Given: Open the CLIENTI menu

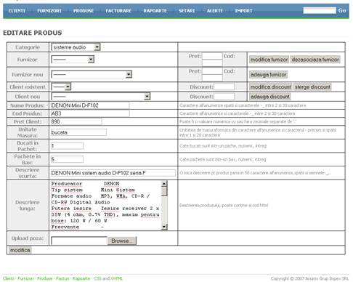Looking at the screenshot, I should coord(17,11).
